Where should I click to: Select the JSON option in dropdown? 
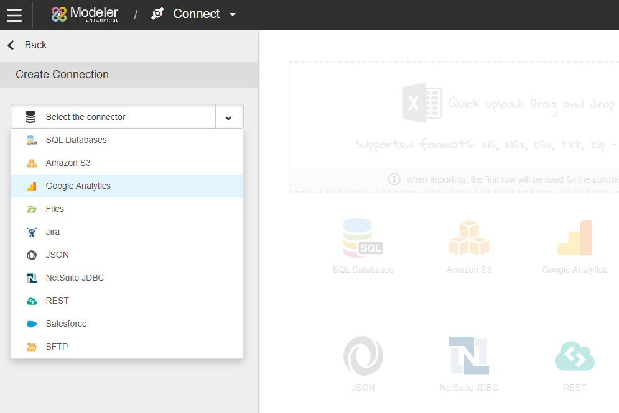point(57,255)
